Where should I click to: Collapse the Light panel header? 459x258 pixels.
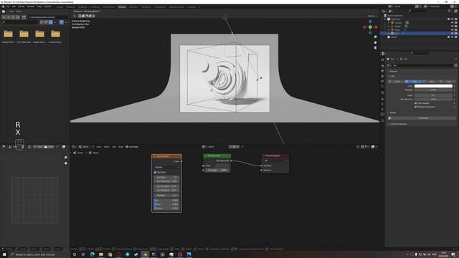[x=392, y=76]
